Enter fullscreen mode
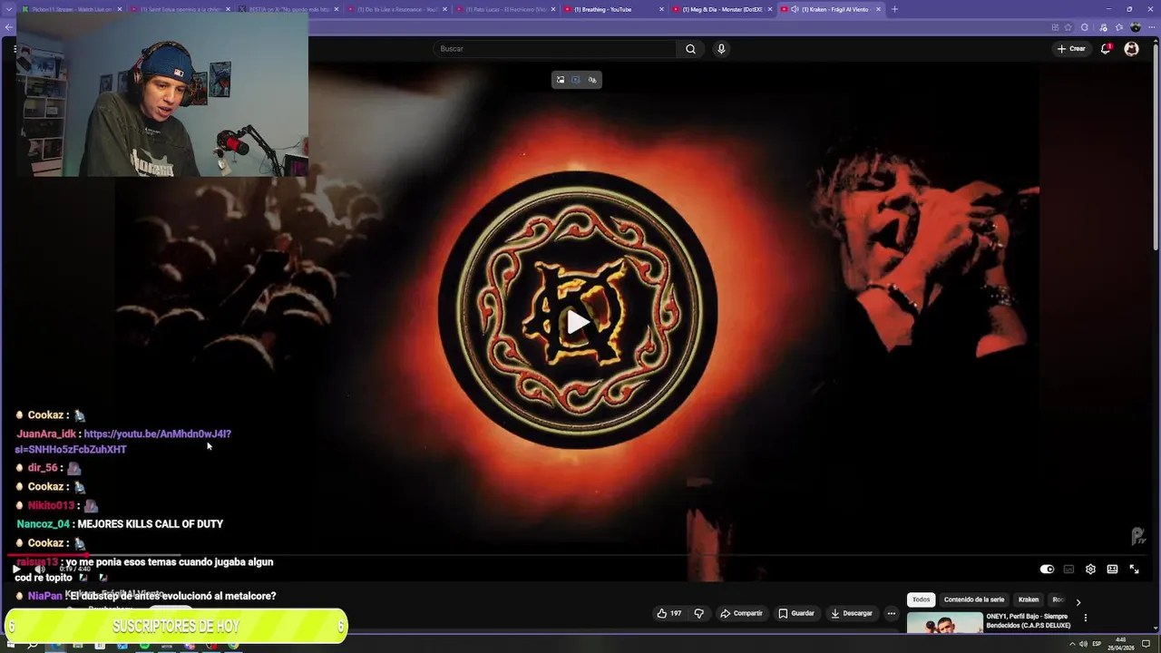The image size is (1161, 653). point(1134,570)
